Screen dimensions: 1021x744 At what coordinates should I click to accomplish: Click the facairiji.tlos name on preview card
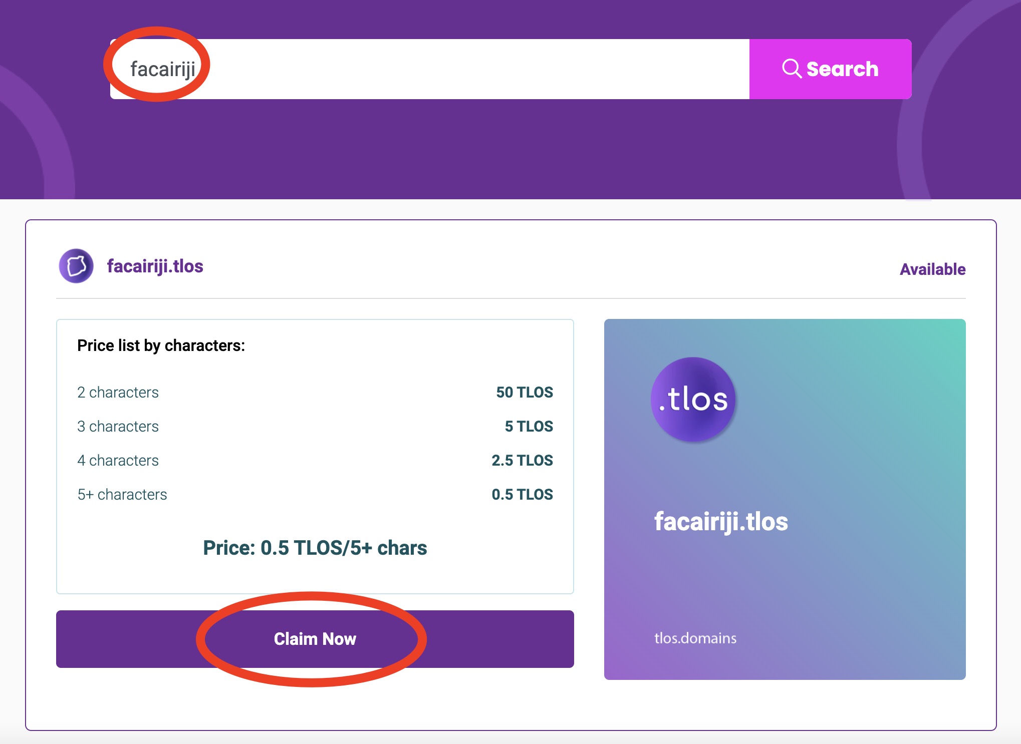click(x=721, y=522)
